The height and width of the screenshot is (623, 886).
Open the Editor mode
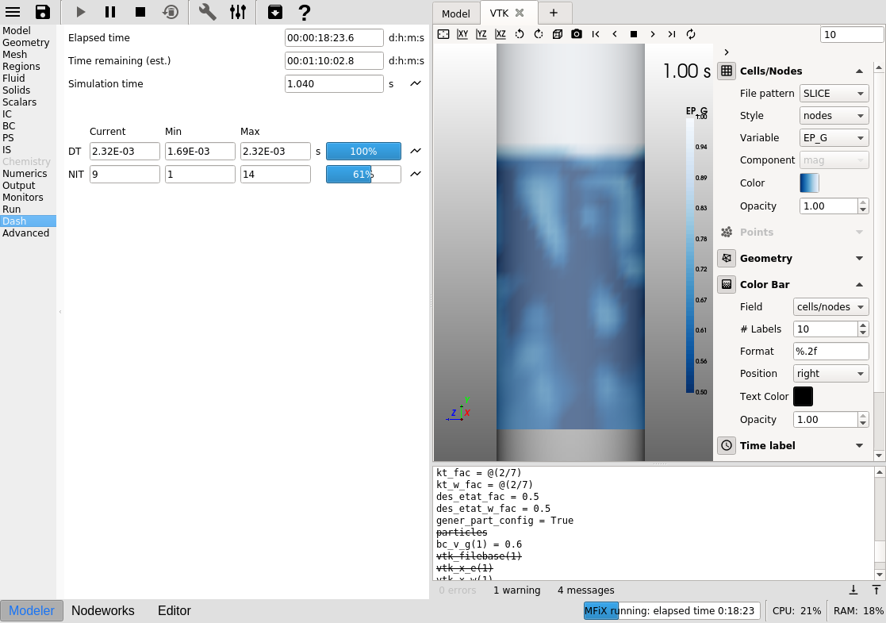(x=174, y=610)
